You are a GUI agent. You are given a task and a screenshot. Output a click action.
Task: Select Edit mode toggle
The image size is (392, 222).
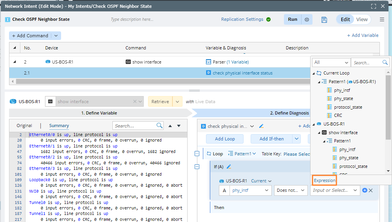click(345, 20)
